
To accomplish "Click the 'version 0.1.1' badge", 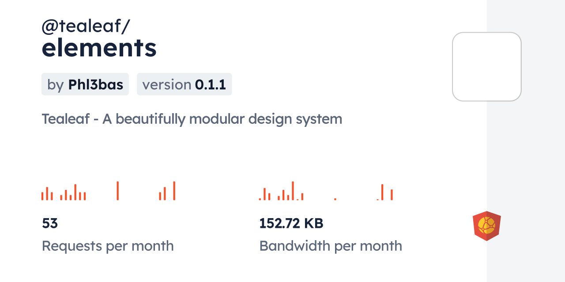I will [184, 84].
